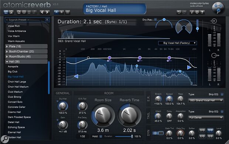Open the E.R. Type Grand Vocal Hall dropdown

pyautogui.click(x=206, y=100)
